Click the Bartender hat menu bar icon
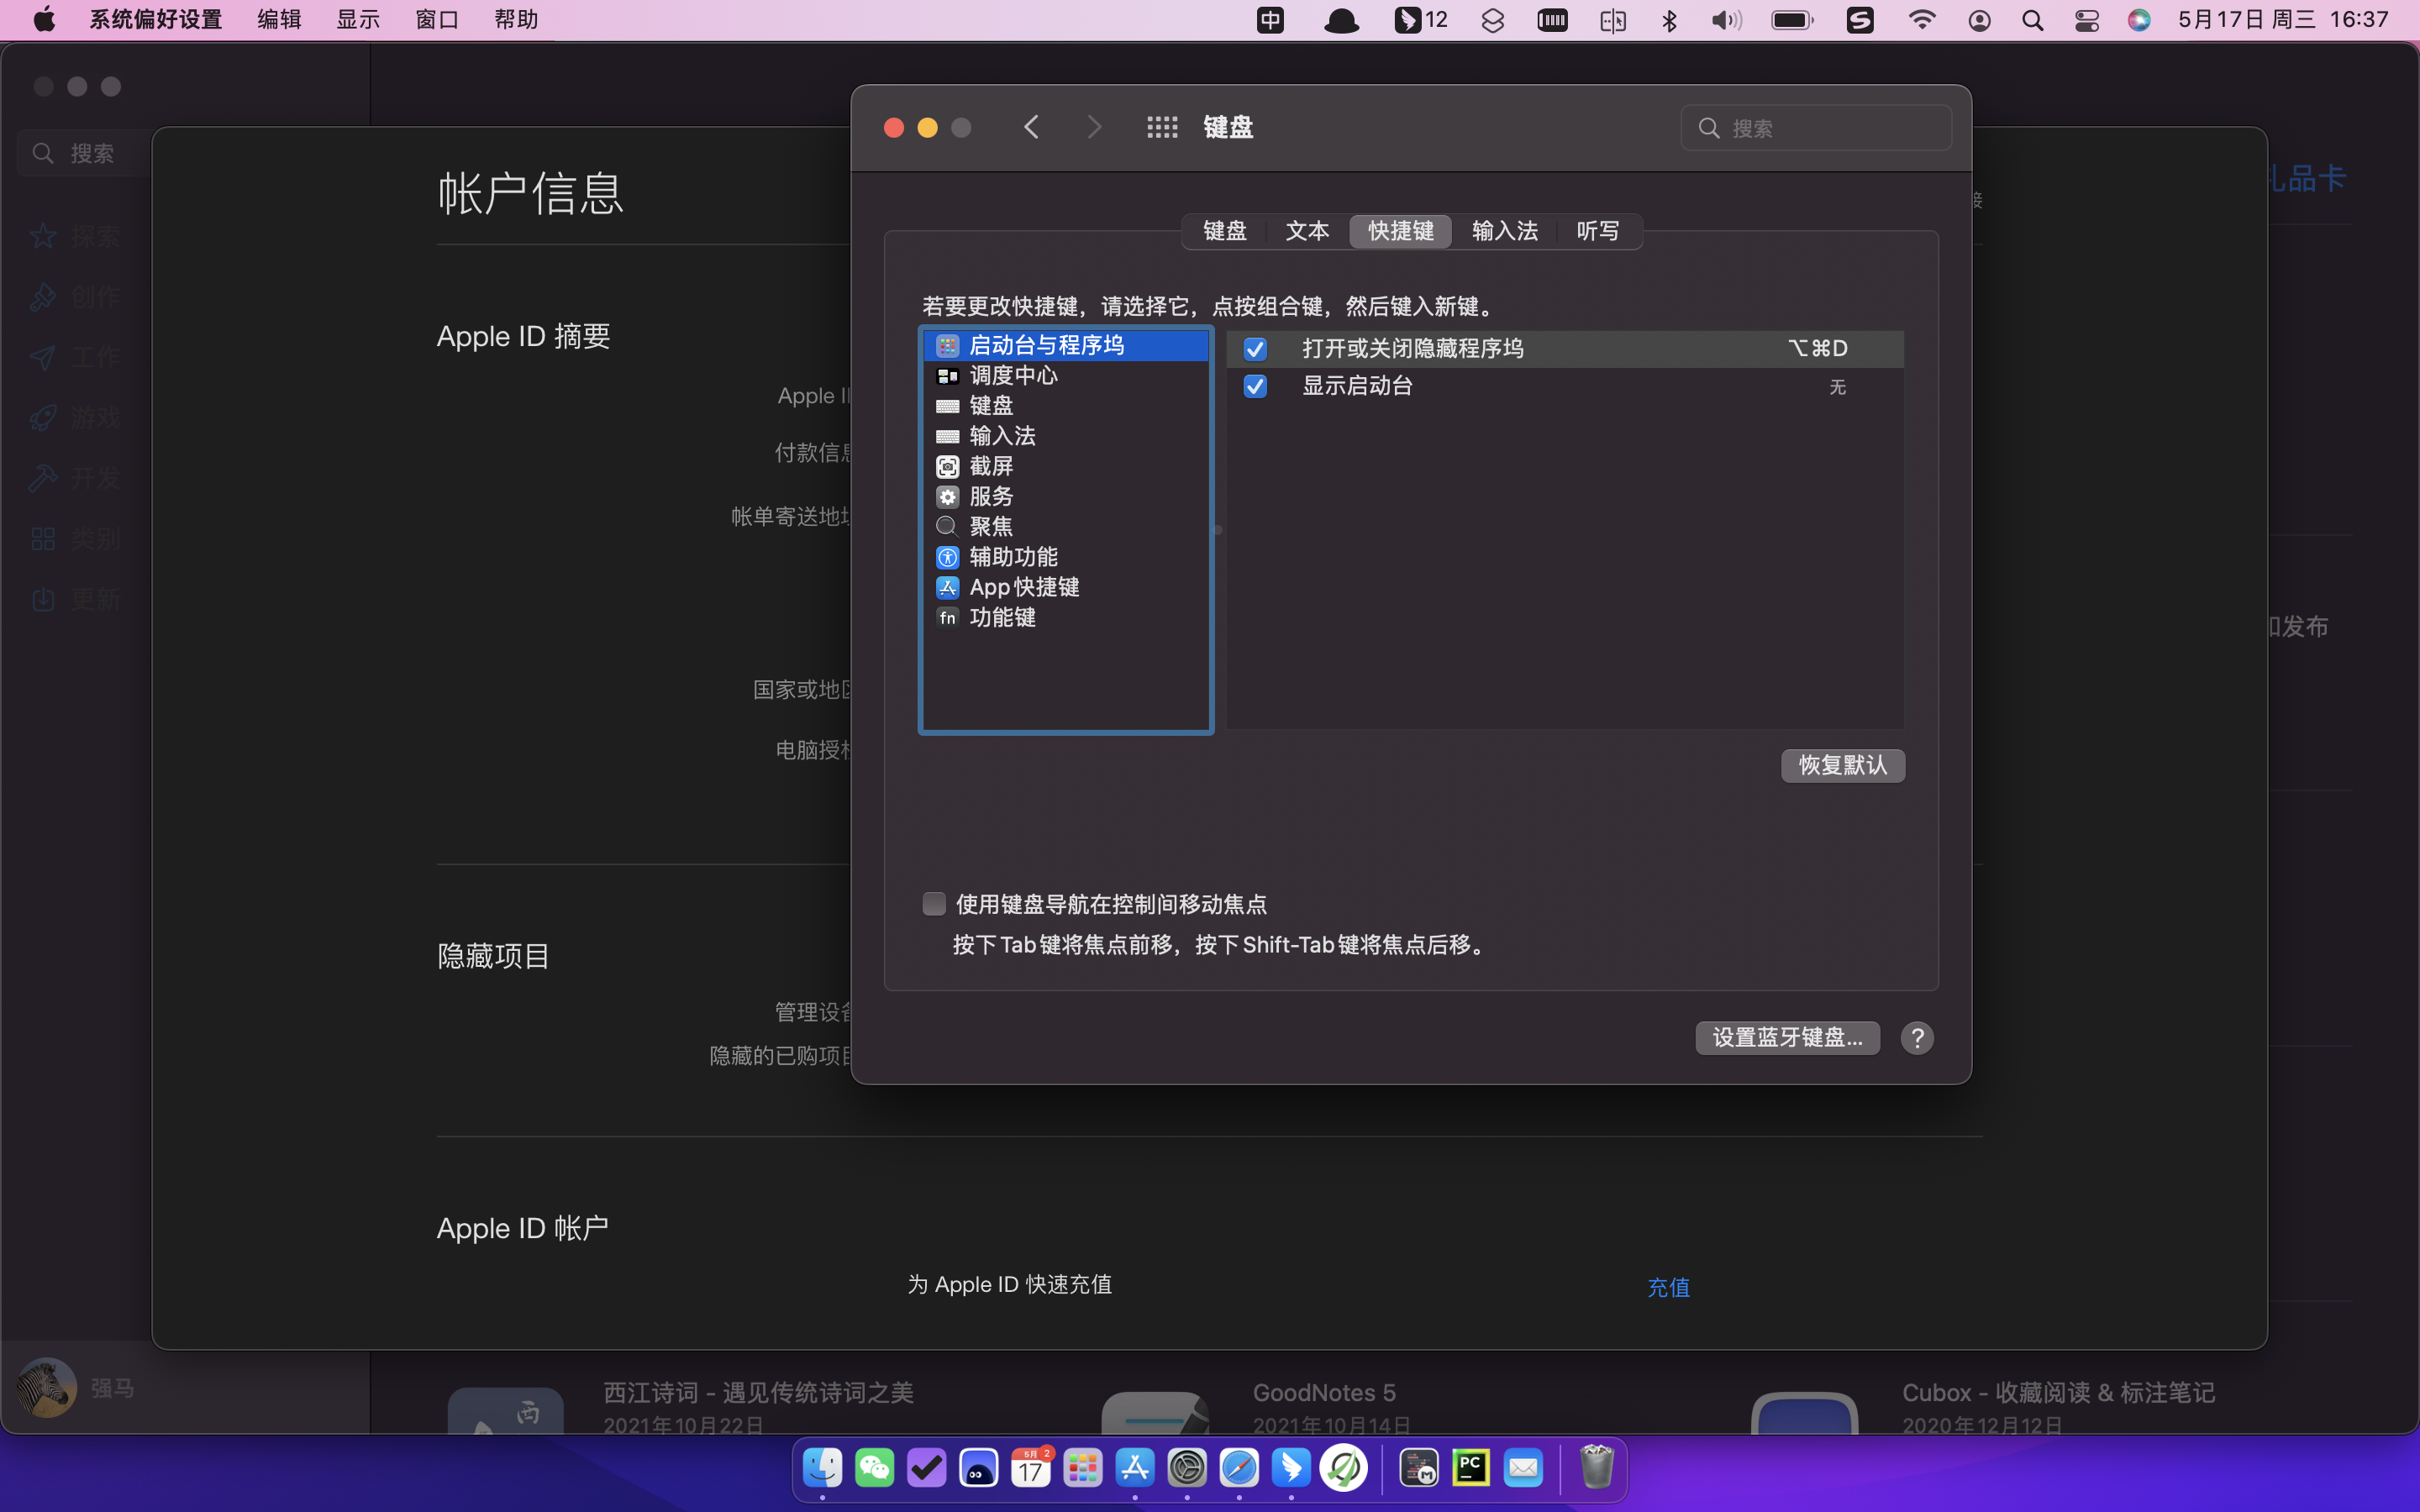2420x1512 pixels. [1341, 20]
